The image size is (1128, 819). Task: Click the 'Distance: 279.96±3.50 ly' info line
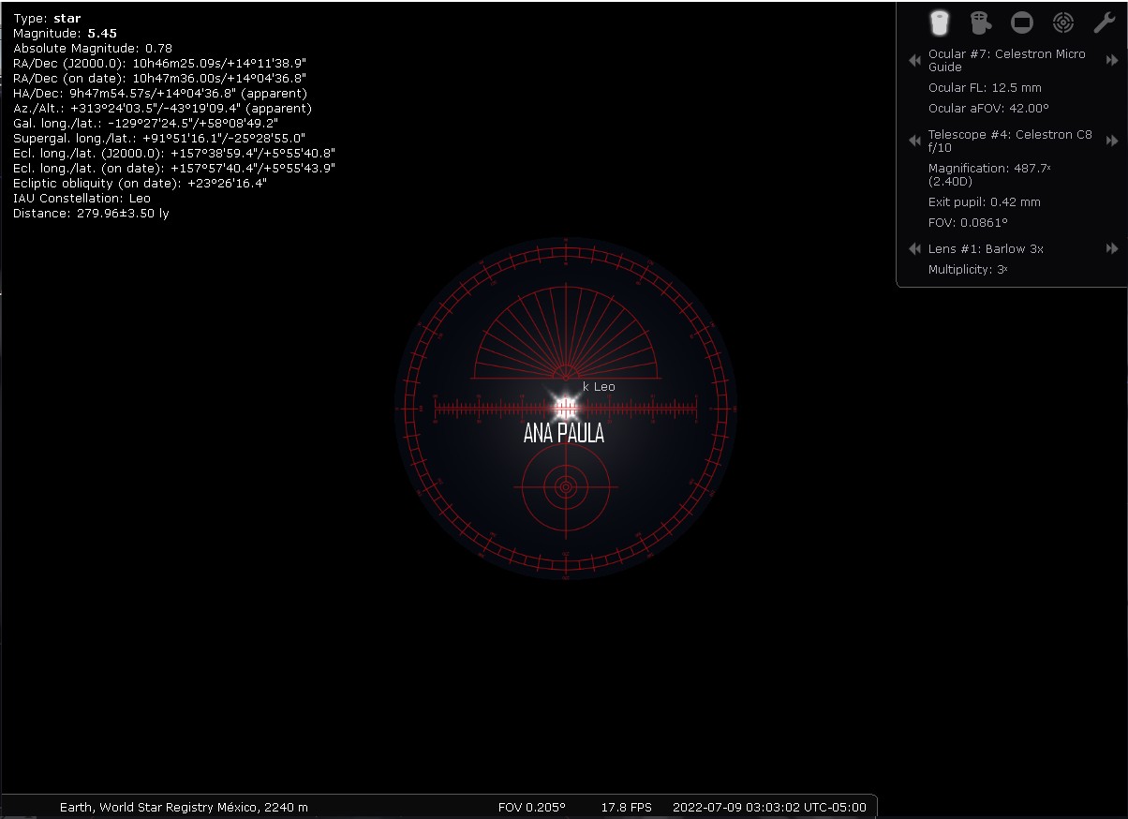[92, 214]
